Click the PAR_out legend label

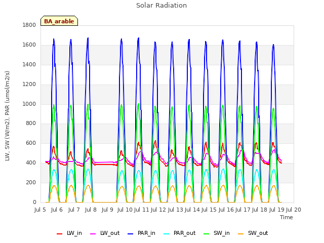[x=184, y=233]
